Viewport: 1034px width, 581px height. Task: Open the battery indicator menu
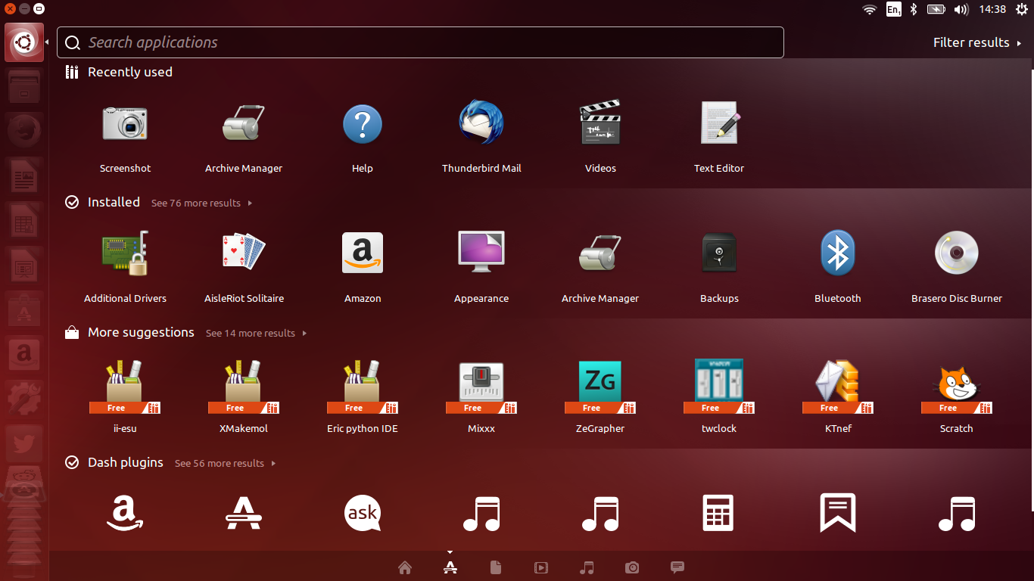[x=936, y=9]
